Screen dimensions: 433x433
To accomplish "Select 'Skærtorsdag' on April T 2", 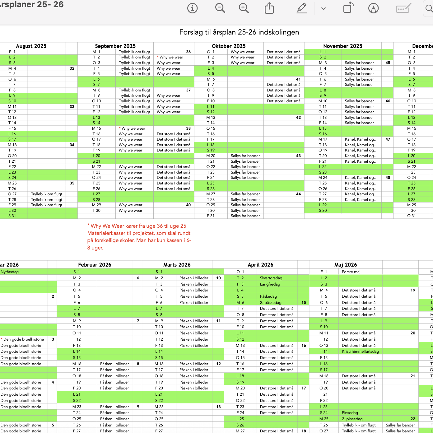I will pyautogui.click(x=271, y=278).
